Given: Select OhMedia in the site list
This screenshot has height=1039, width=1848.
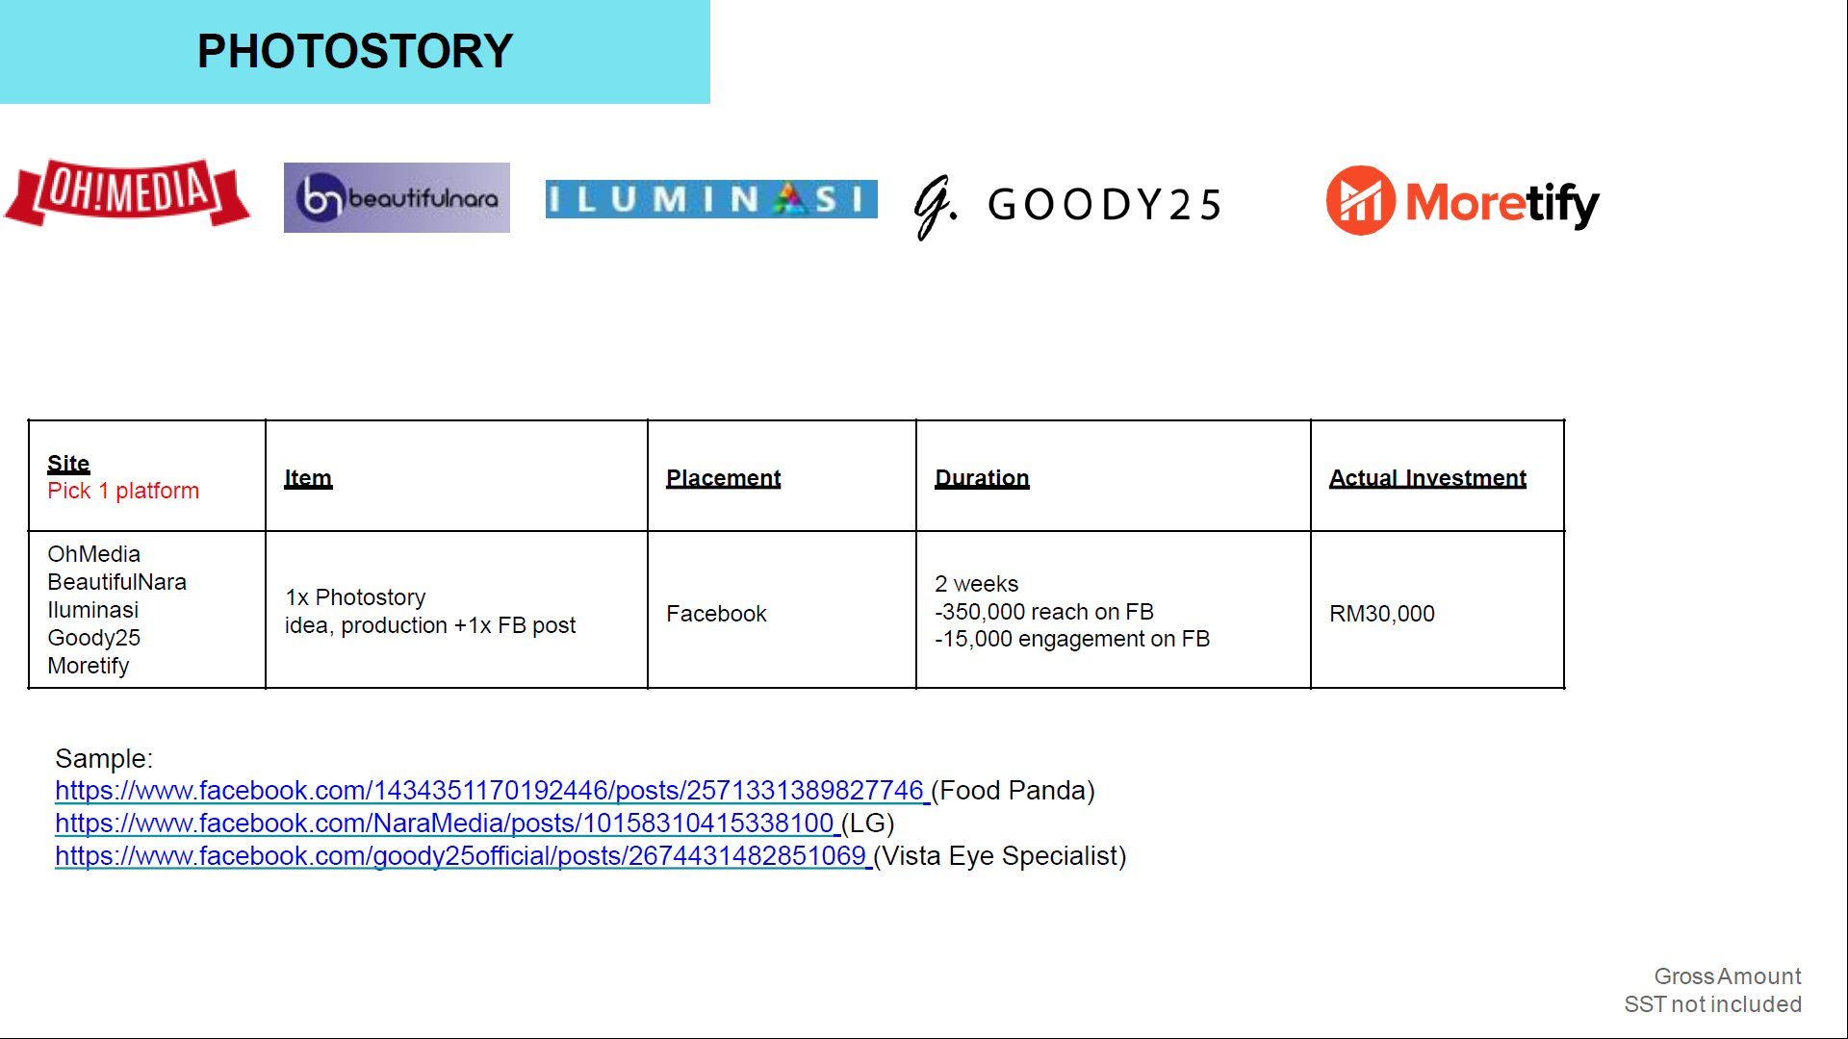Looking at the screenshot, I should point(93,554).
